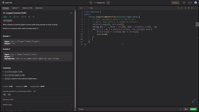Go to previous problem arrow
Viewport: 199px width, 112px height.
[x=90, y=2]
